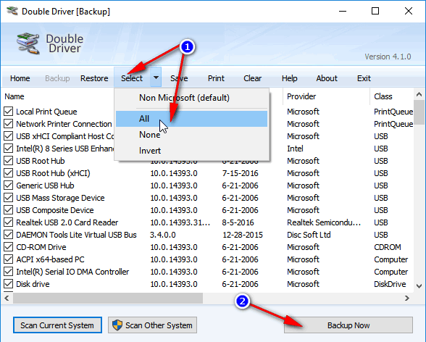
Task: Select the Generic USB Hub row name
Action: pos(45,185)
